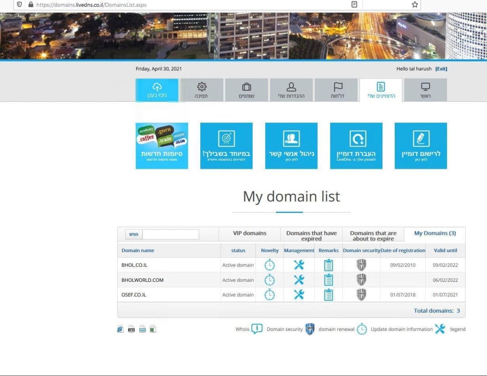Click the BHOL.CO.IL domain name
The width and height of the screenshot is (487, 376).
[135, 265]
